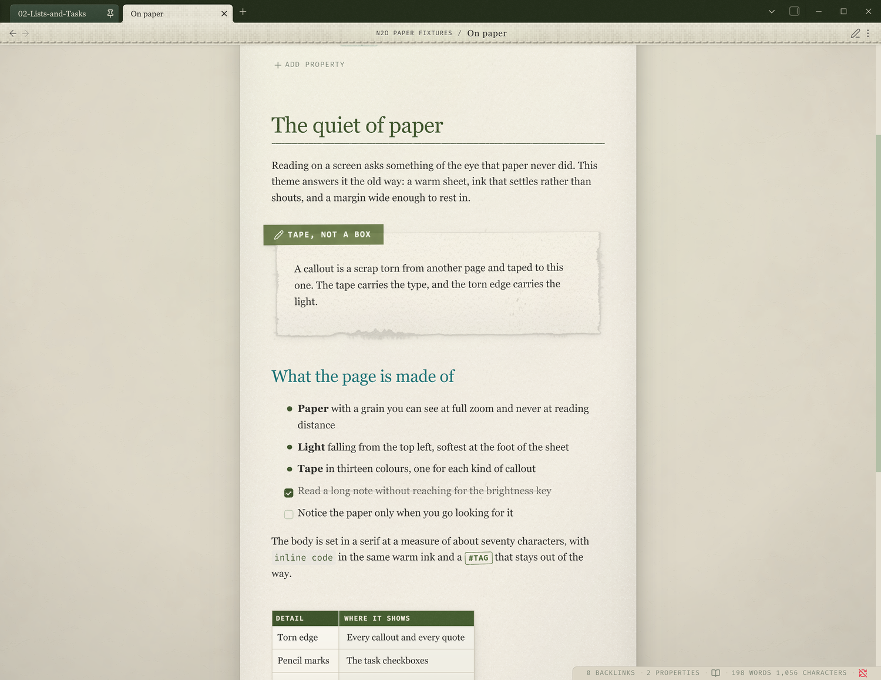Image resolution: width=881 pixels, height=680 pixels.
Task: Click The task checkboxes table cell
Action: (406, 661)
